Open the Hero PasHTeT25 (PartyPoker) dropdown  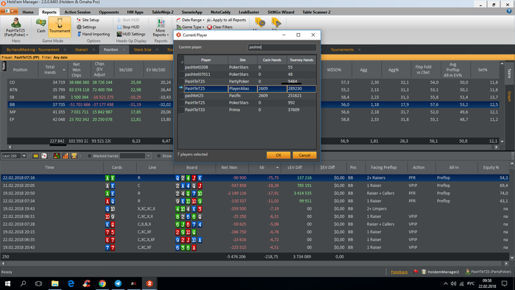[15, 27]
